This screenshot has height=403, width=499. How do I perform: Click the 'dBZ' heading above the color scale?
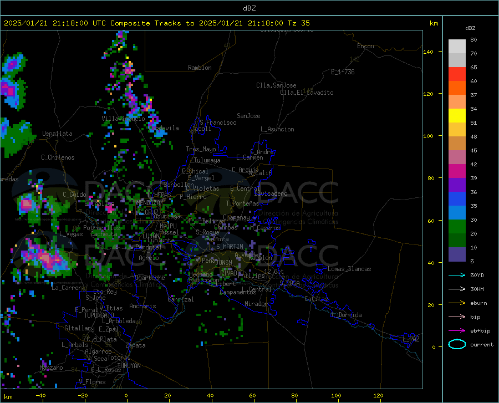point(470,28)
